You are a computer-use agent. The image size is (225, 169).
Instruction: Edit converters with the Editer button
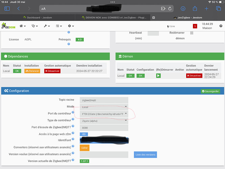click(84, 148)
